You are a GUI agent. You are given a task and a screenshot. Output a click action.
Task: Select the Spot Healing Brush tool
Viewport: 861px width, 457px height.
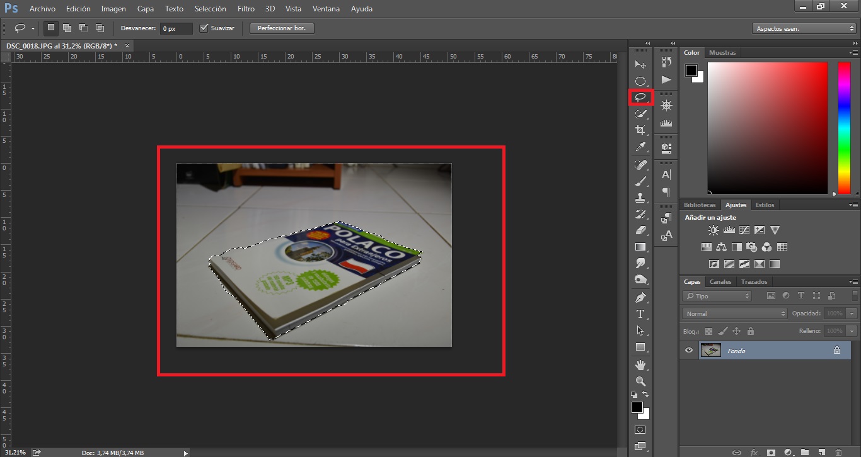tap(640, 165)
